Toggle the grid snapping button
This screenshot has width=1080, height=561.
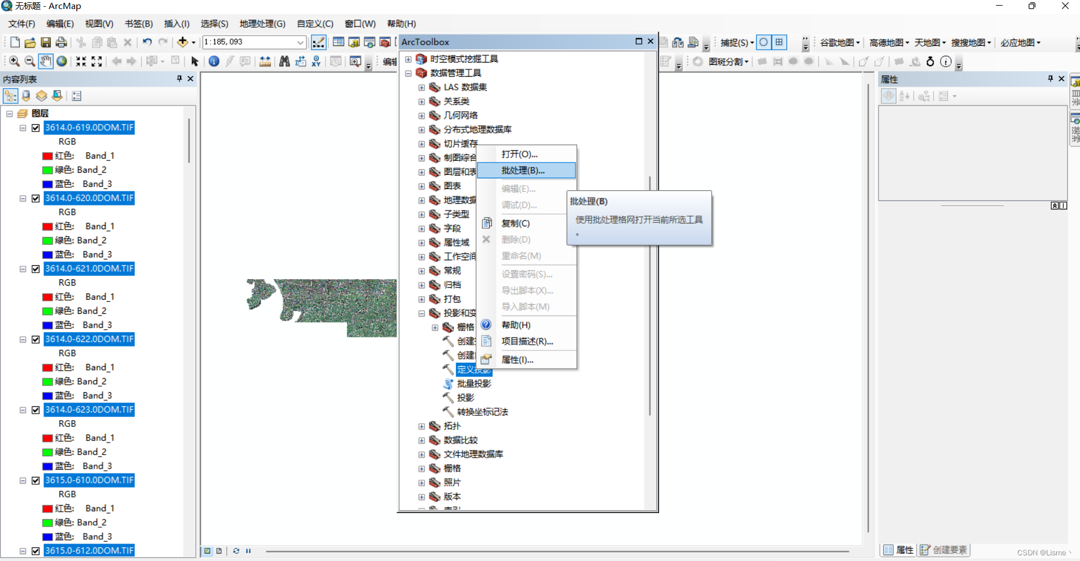pos(779,42)
